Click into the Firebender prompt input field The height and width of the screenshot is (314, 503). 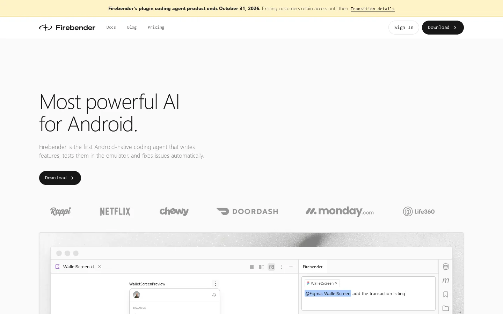[369, 293]
